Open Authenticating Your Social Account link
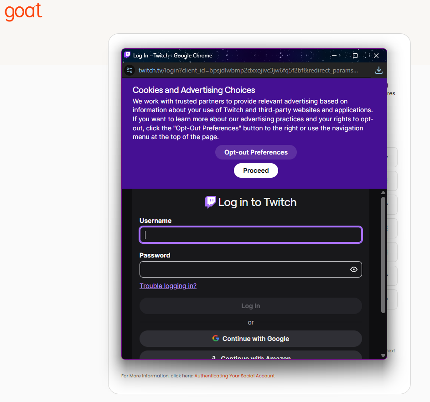The width and height of the screenshot is (430, 402). pos(234,376)
